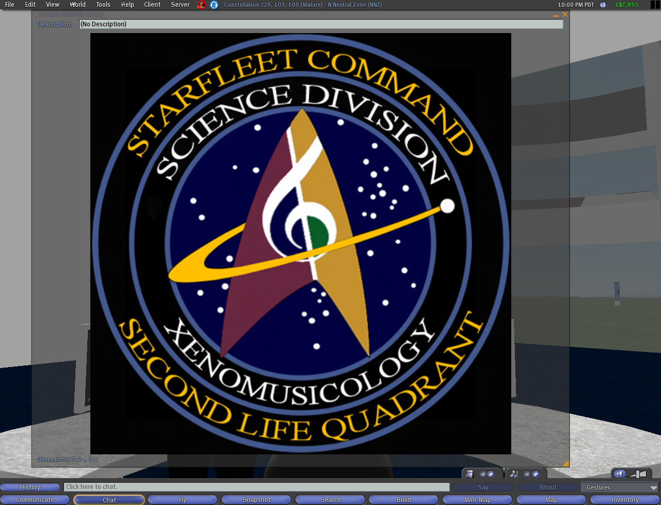This screenshot has width=661, height=505.
Task: Open the Gestures dropdown
Action: (x=621, y=487)
